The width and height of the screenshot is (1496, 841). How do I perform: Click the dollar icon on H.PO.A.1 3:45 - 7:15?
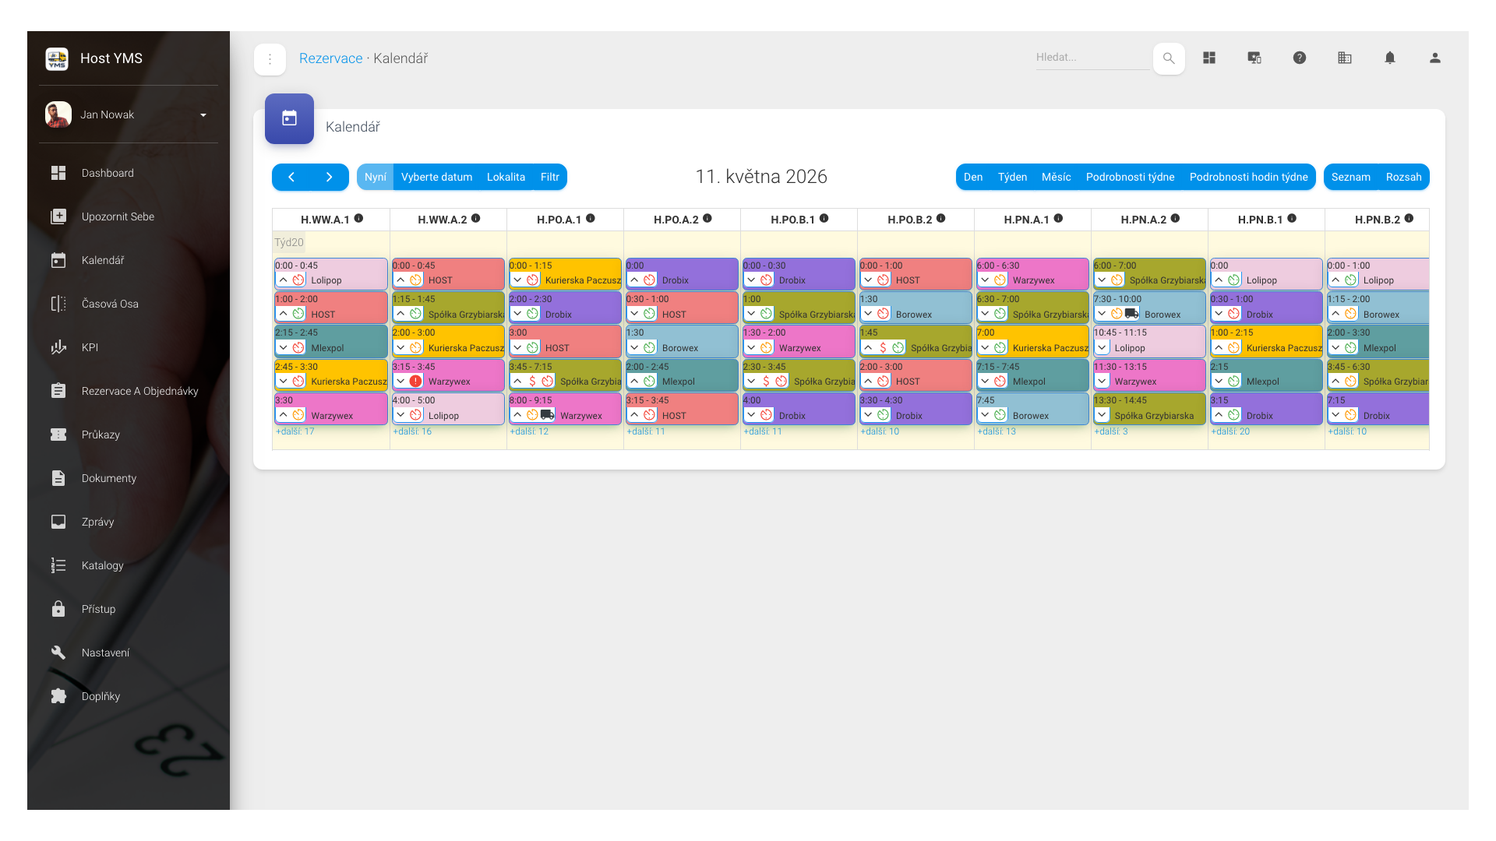(x=532, y=382)
